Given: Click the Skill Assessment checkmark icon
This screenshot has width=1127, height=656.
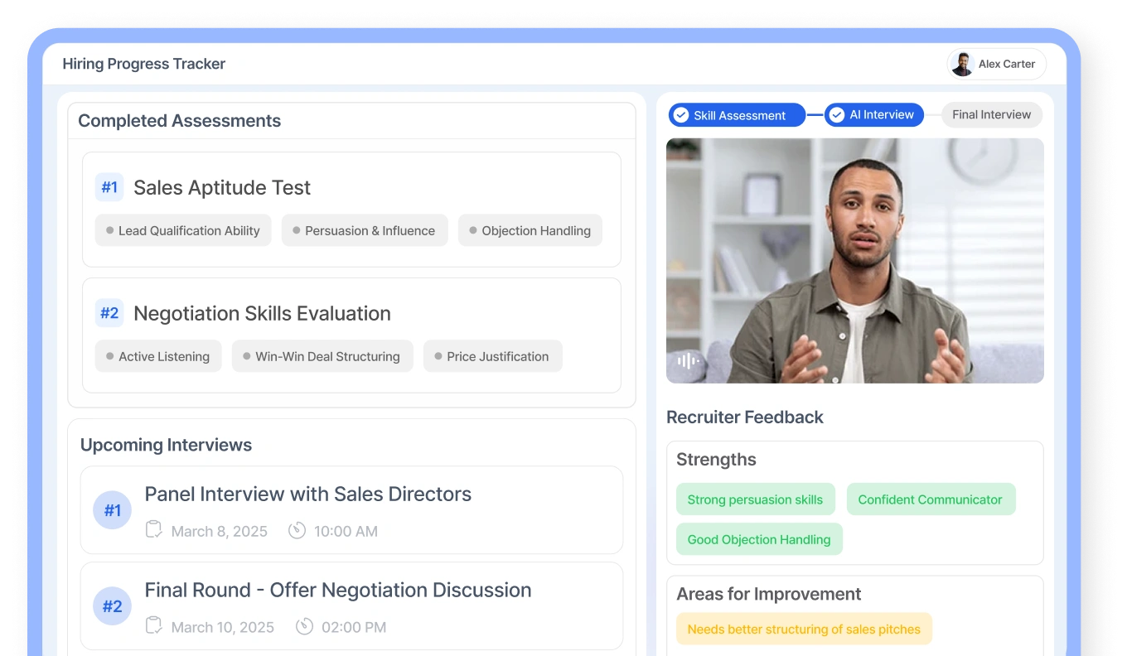Looking at the screenshot, I should (x=681, y=115).
